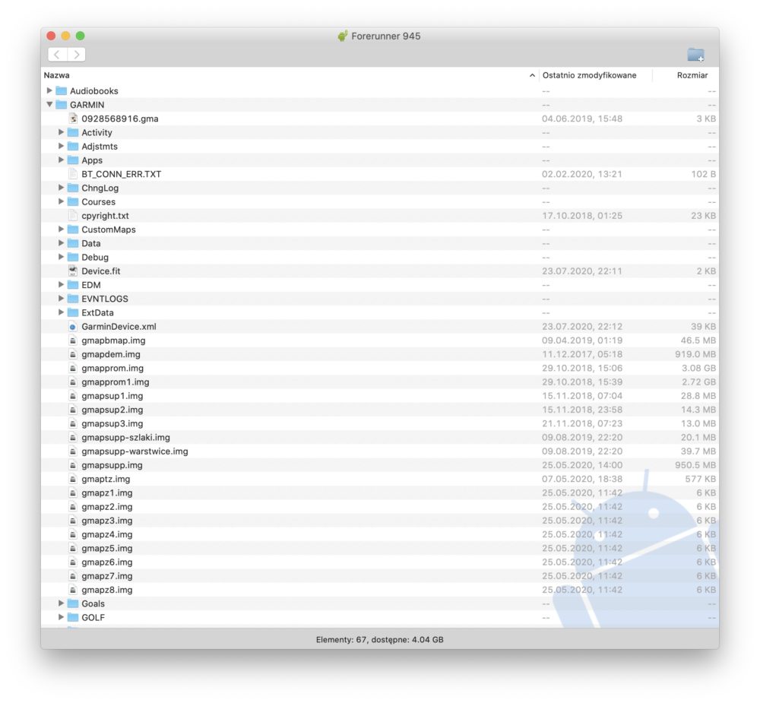Click the Device.fit file icon

coord(73,271)
